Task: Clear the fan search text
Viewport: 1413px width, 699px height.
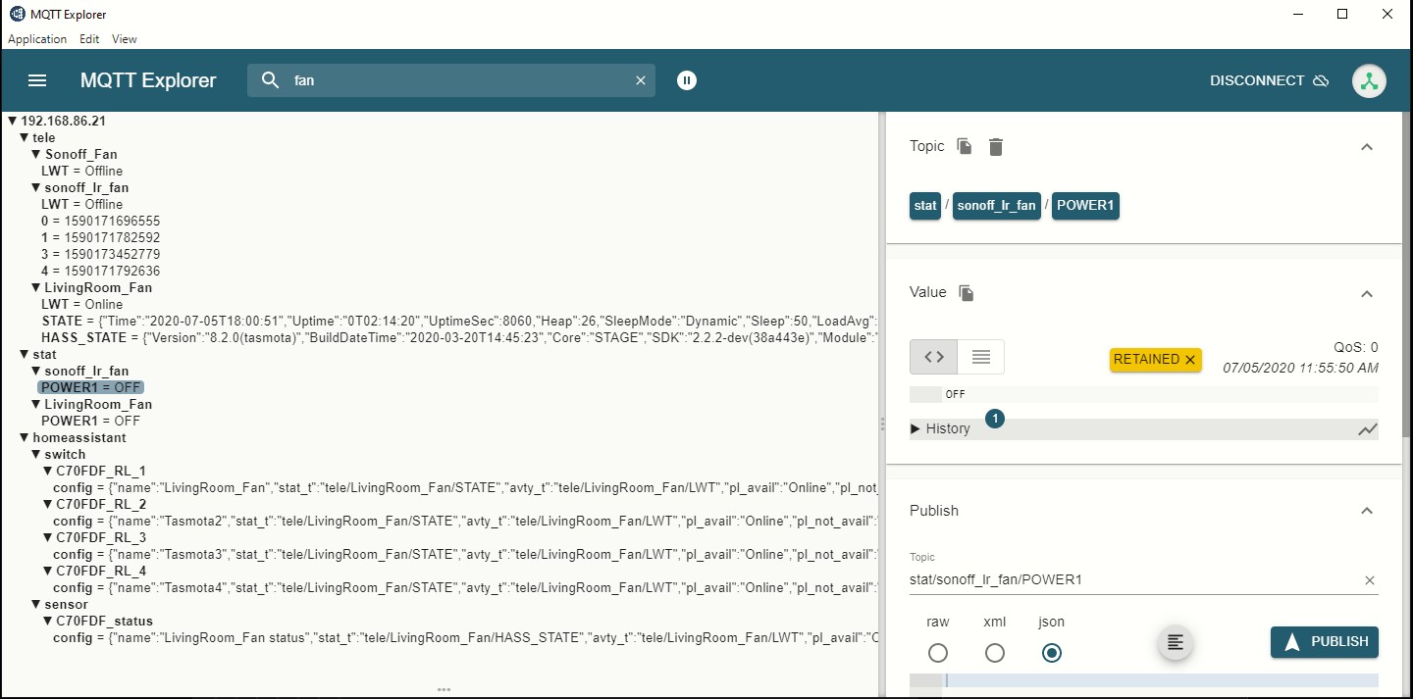Action: point(641,80)
